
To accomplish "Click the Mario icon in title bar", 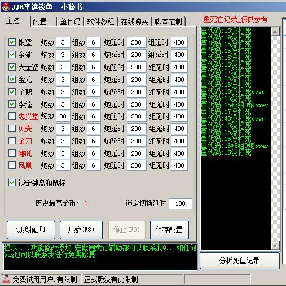I will 6,6.
